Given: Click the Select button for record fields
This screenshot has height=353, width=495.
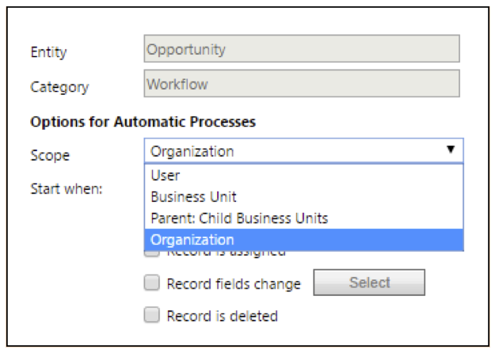Looking at the screenshot, I should click(x=369, y=283).
